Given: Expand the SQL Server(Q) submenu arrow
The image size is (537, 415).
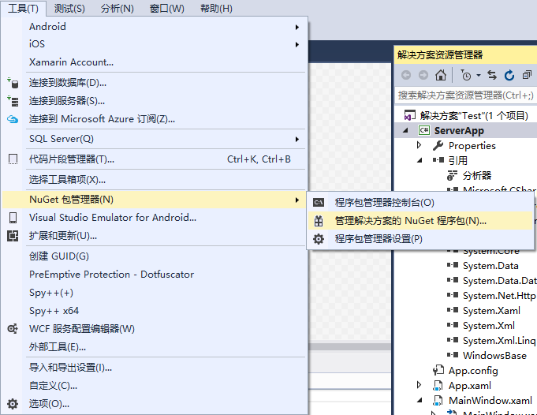Looking at the screenshot, I should click(297, 139).
